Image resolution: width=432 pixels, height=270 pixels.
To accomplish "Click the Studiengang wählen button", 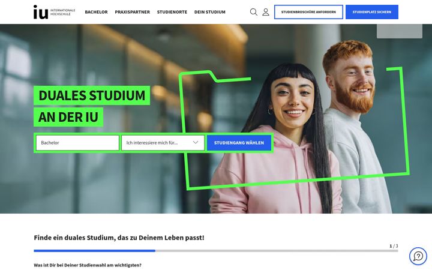I will point(239,143).
